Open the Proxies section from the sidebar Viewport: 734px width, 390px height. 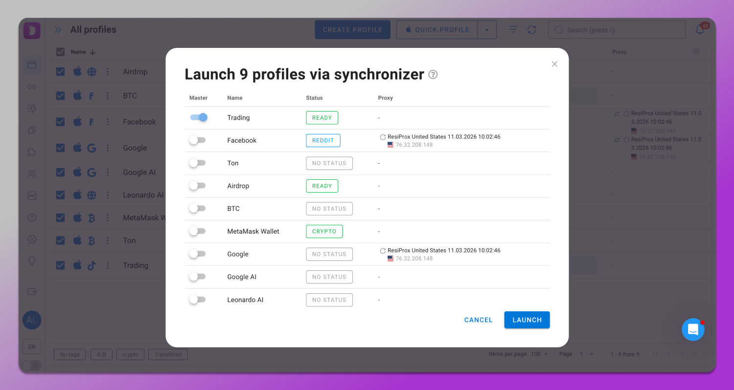(32, 87)
